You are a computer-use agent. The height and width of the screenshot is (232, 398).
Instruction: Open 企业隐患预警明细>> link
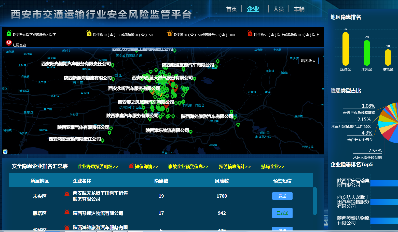[98, 167]
